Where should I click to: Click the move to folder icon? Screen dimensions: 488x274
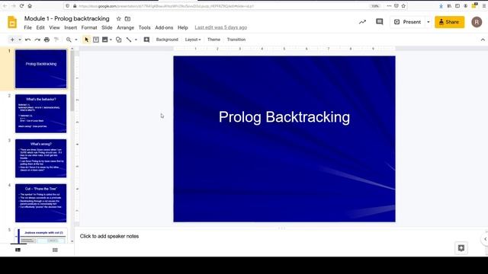click(x=127, y=19)
